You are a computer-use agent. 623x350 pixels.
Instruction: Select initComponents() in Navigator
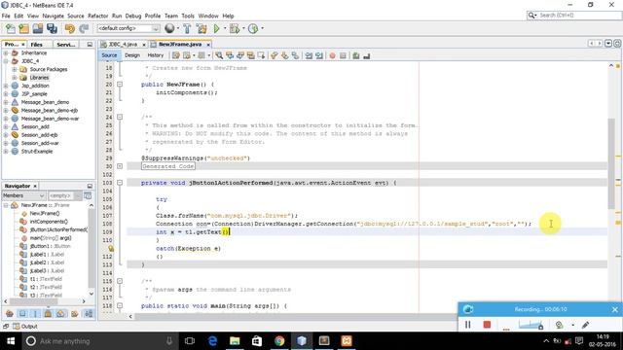[x=49, y=222]
